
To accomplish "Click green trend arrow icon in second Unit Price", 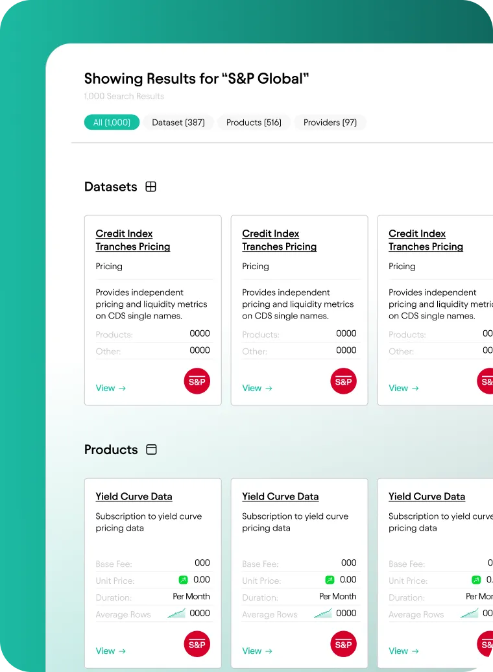I will 330,580.
